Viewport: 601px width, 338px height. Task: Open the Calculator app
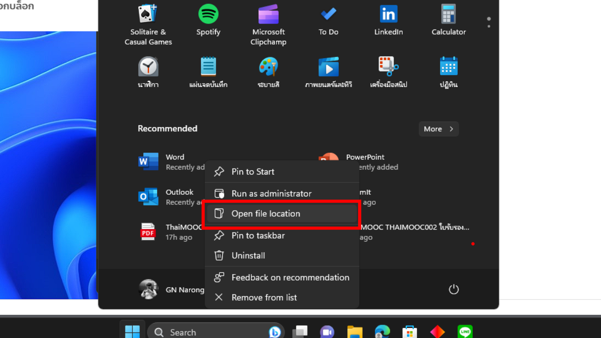pyautogui.click(x=449, y=20)
